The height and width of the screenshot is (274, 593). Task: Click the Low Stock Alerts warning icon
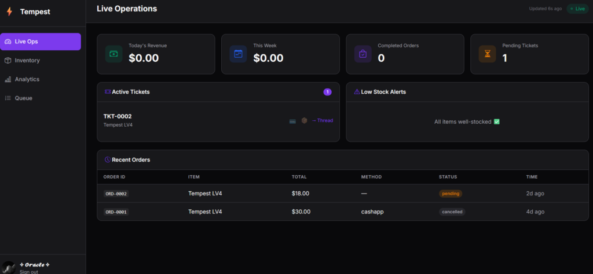(x=357, y=92)
